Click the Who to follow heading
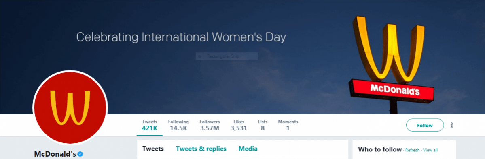 380,149
